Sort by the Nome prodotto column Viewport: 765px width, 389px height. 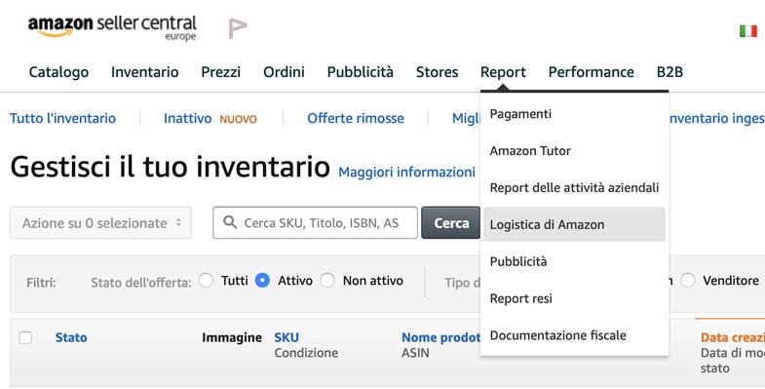coord(441,337)
